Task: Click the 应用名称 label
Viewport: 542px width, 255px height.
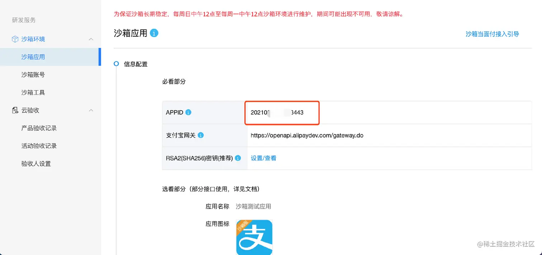Action: coord(217,206)
